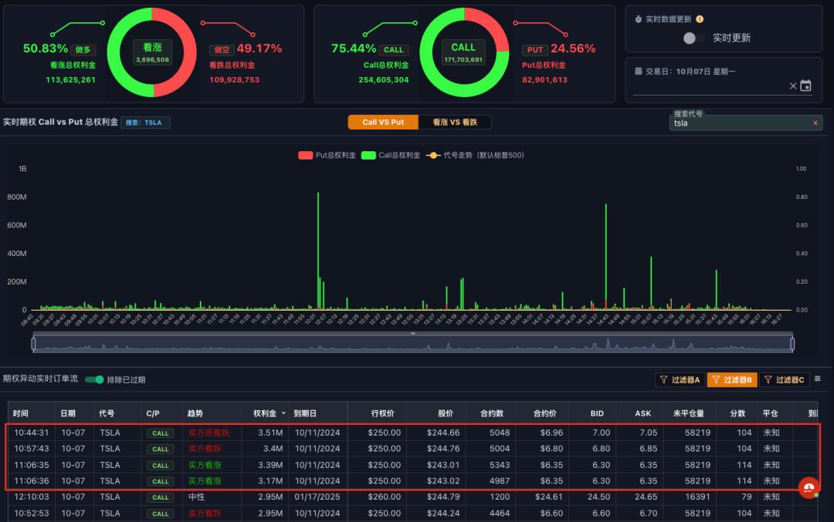Screen dimensions: 834x522
Task: Apply the 过滤器A filter button
Action: (x=680, y=379)
